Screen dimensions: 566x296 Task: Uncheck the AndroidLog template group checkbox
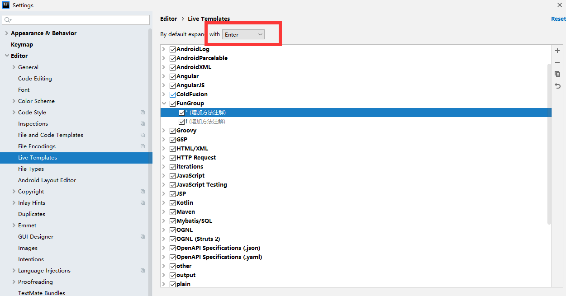pos(172,49)
